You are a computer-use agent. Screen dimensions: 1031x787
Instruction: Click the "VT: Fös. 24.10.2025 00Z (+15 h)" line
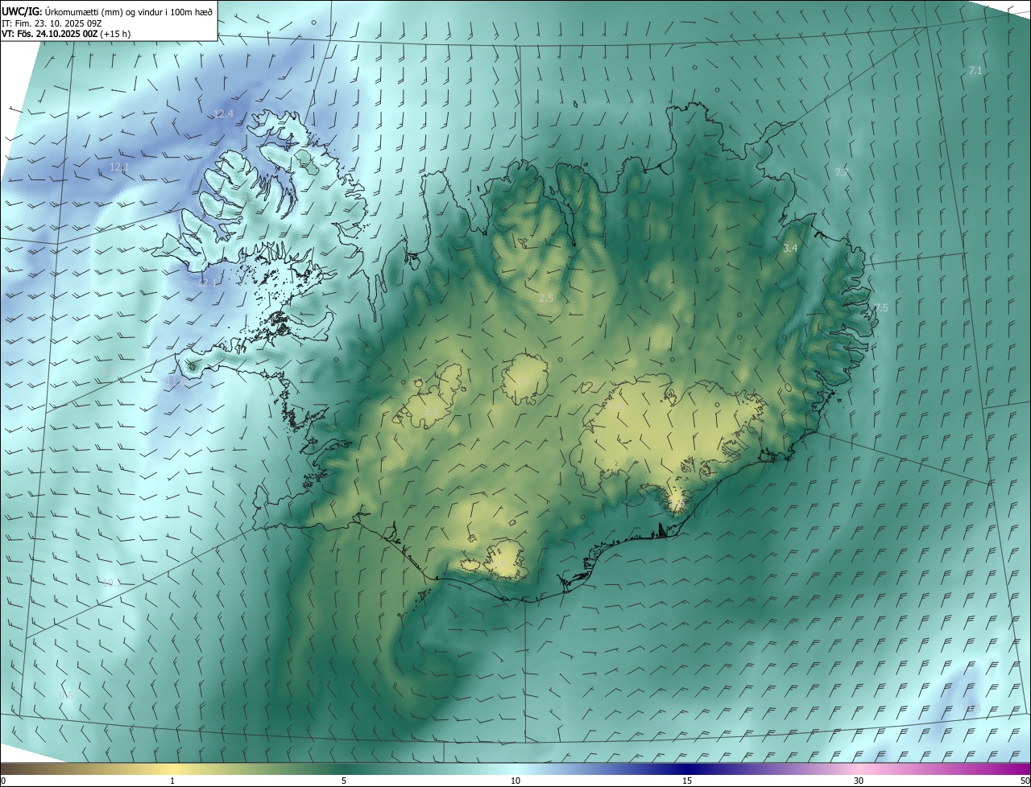point(66,34)
